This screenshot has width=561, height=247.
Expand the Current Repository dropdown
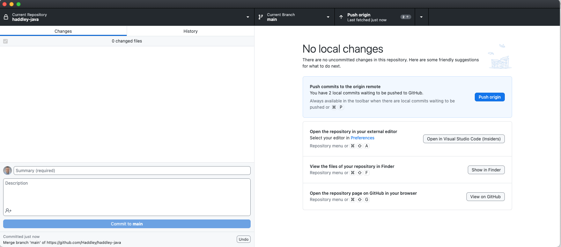point(248,17)
